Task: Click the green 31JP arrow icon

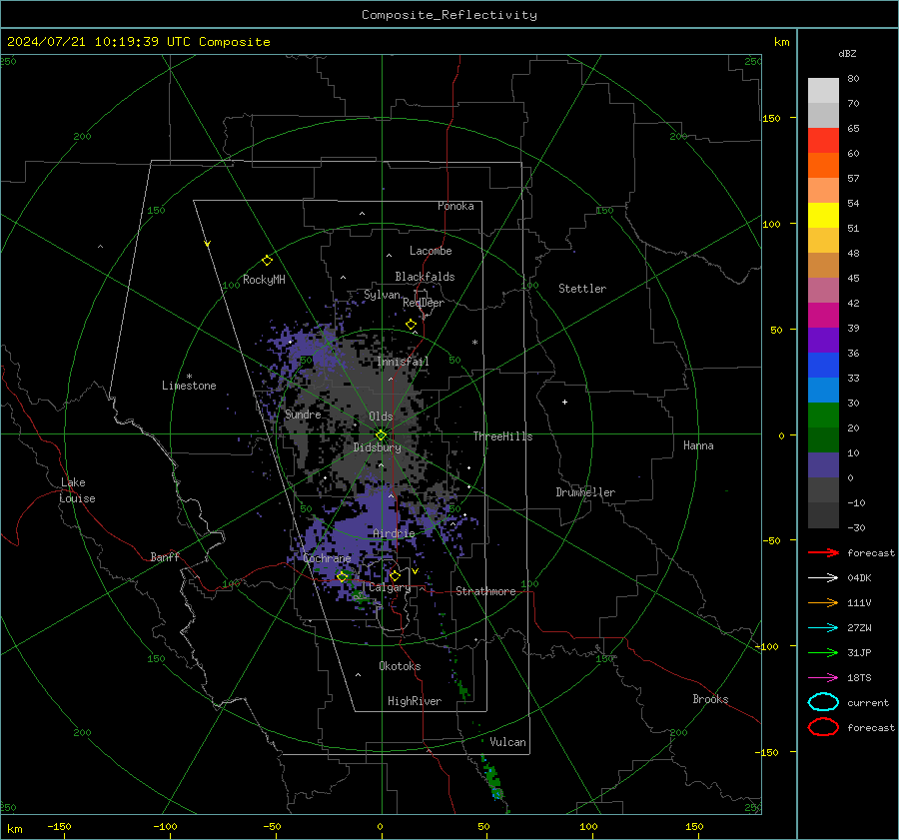Action: coord(823,652)
